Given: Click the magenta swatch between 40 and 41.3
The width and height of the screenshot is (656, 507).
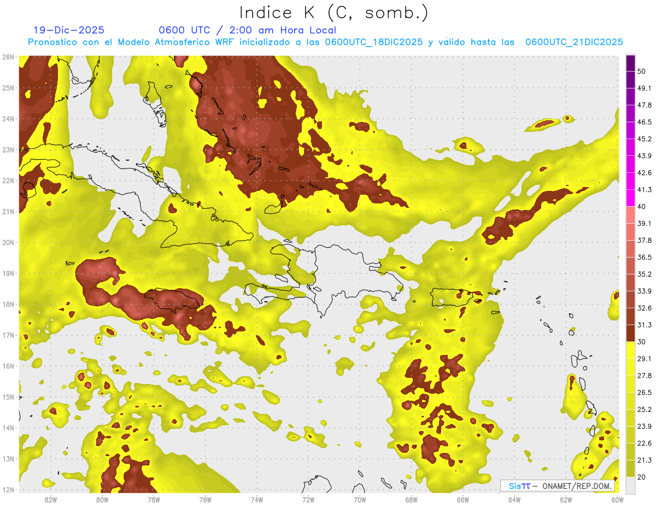Looking at the screenshot, I should coord(630,198).
